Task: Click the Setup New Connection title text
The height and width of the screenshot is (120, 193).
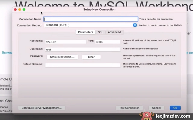Action: point(99,9)
